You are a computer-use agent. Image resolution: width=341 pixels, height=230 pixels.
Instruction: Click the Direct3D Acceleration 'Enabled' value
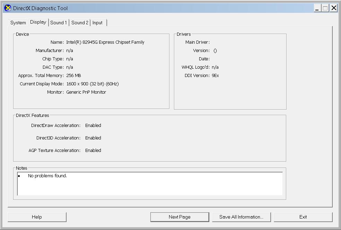point(93,138)
